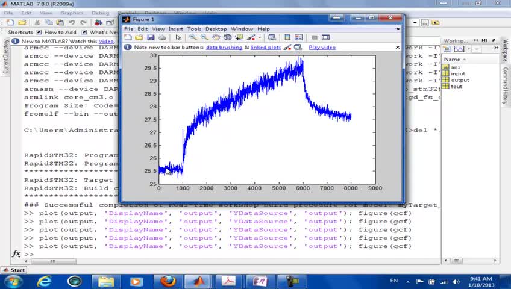
Task: Print the figure using the printer icon
Action: [x=162, y=37]
